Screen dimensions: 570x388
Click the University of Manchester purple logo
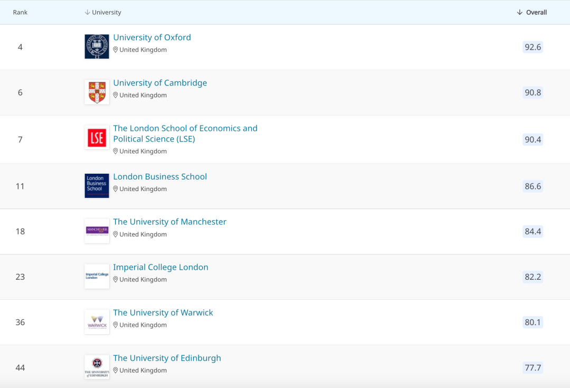(x=97, y=231)
